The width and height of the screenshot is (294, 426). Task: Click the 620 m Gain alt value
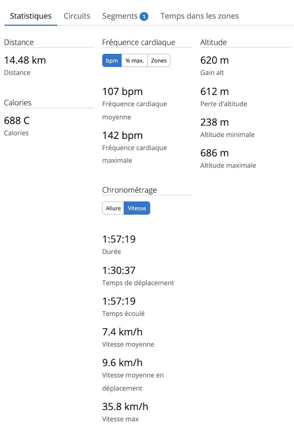(215, 60)
